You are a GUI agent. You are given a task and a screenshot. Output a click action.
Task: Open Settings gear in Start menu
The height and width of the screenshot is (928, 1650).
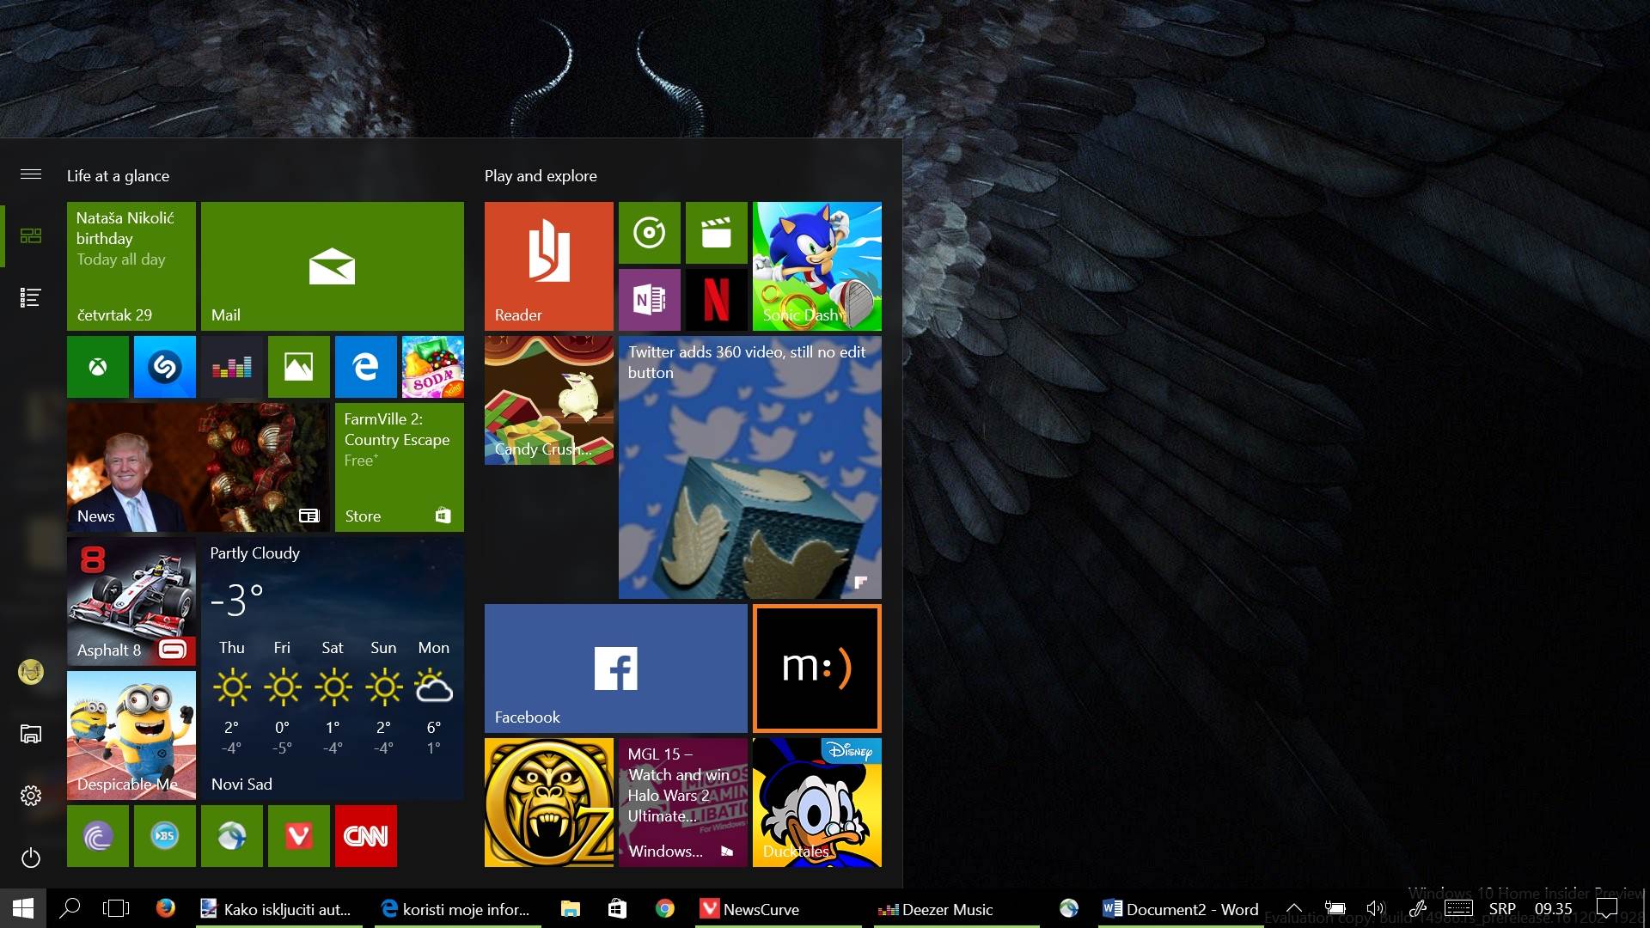coord(31,796)
